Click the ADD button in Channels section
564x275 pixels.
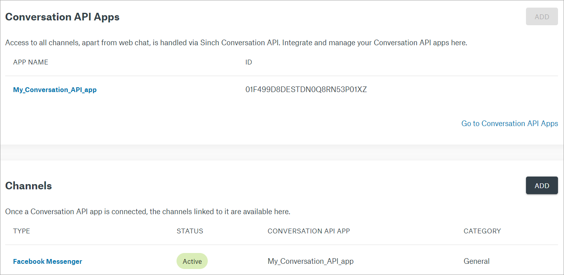pyautogui.click(x=542, y=185)
